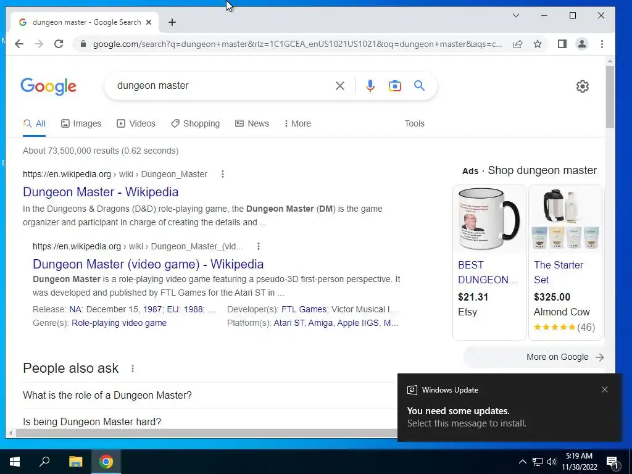Expand 'What is the role of a Dungeon Master?'
Viewport: 632px width, 474px height.
click(x=210, y=396)
